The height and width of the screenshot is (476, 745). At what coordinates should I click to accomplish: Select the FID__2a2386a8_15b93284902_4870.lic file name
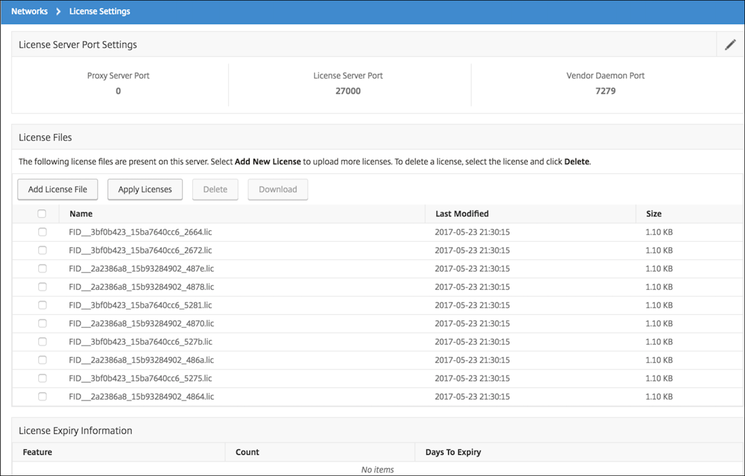pyautogui.click(x=142, y=323)
